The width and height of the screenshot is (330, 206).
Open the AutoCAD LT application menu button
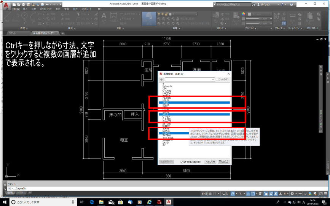[x=7, y=6]
